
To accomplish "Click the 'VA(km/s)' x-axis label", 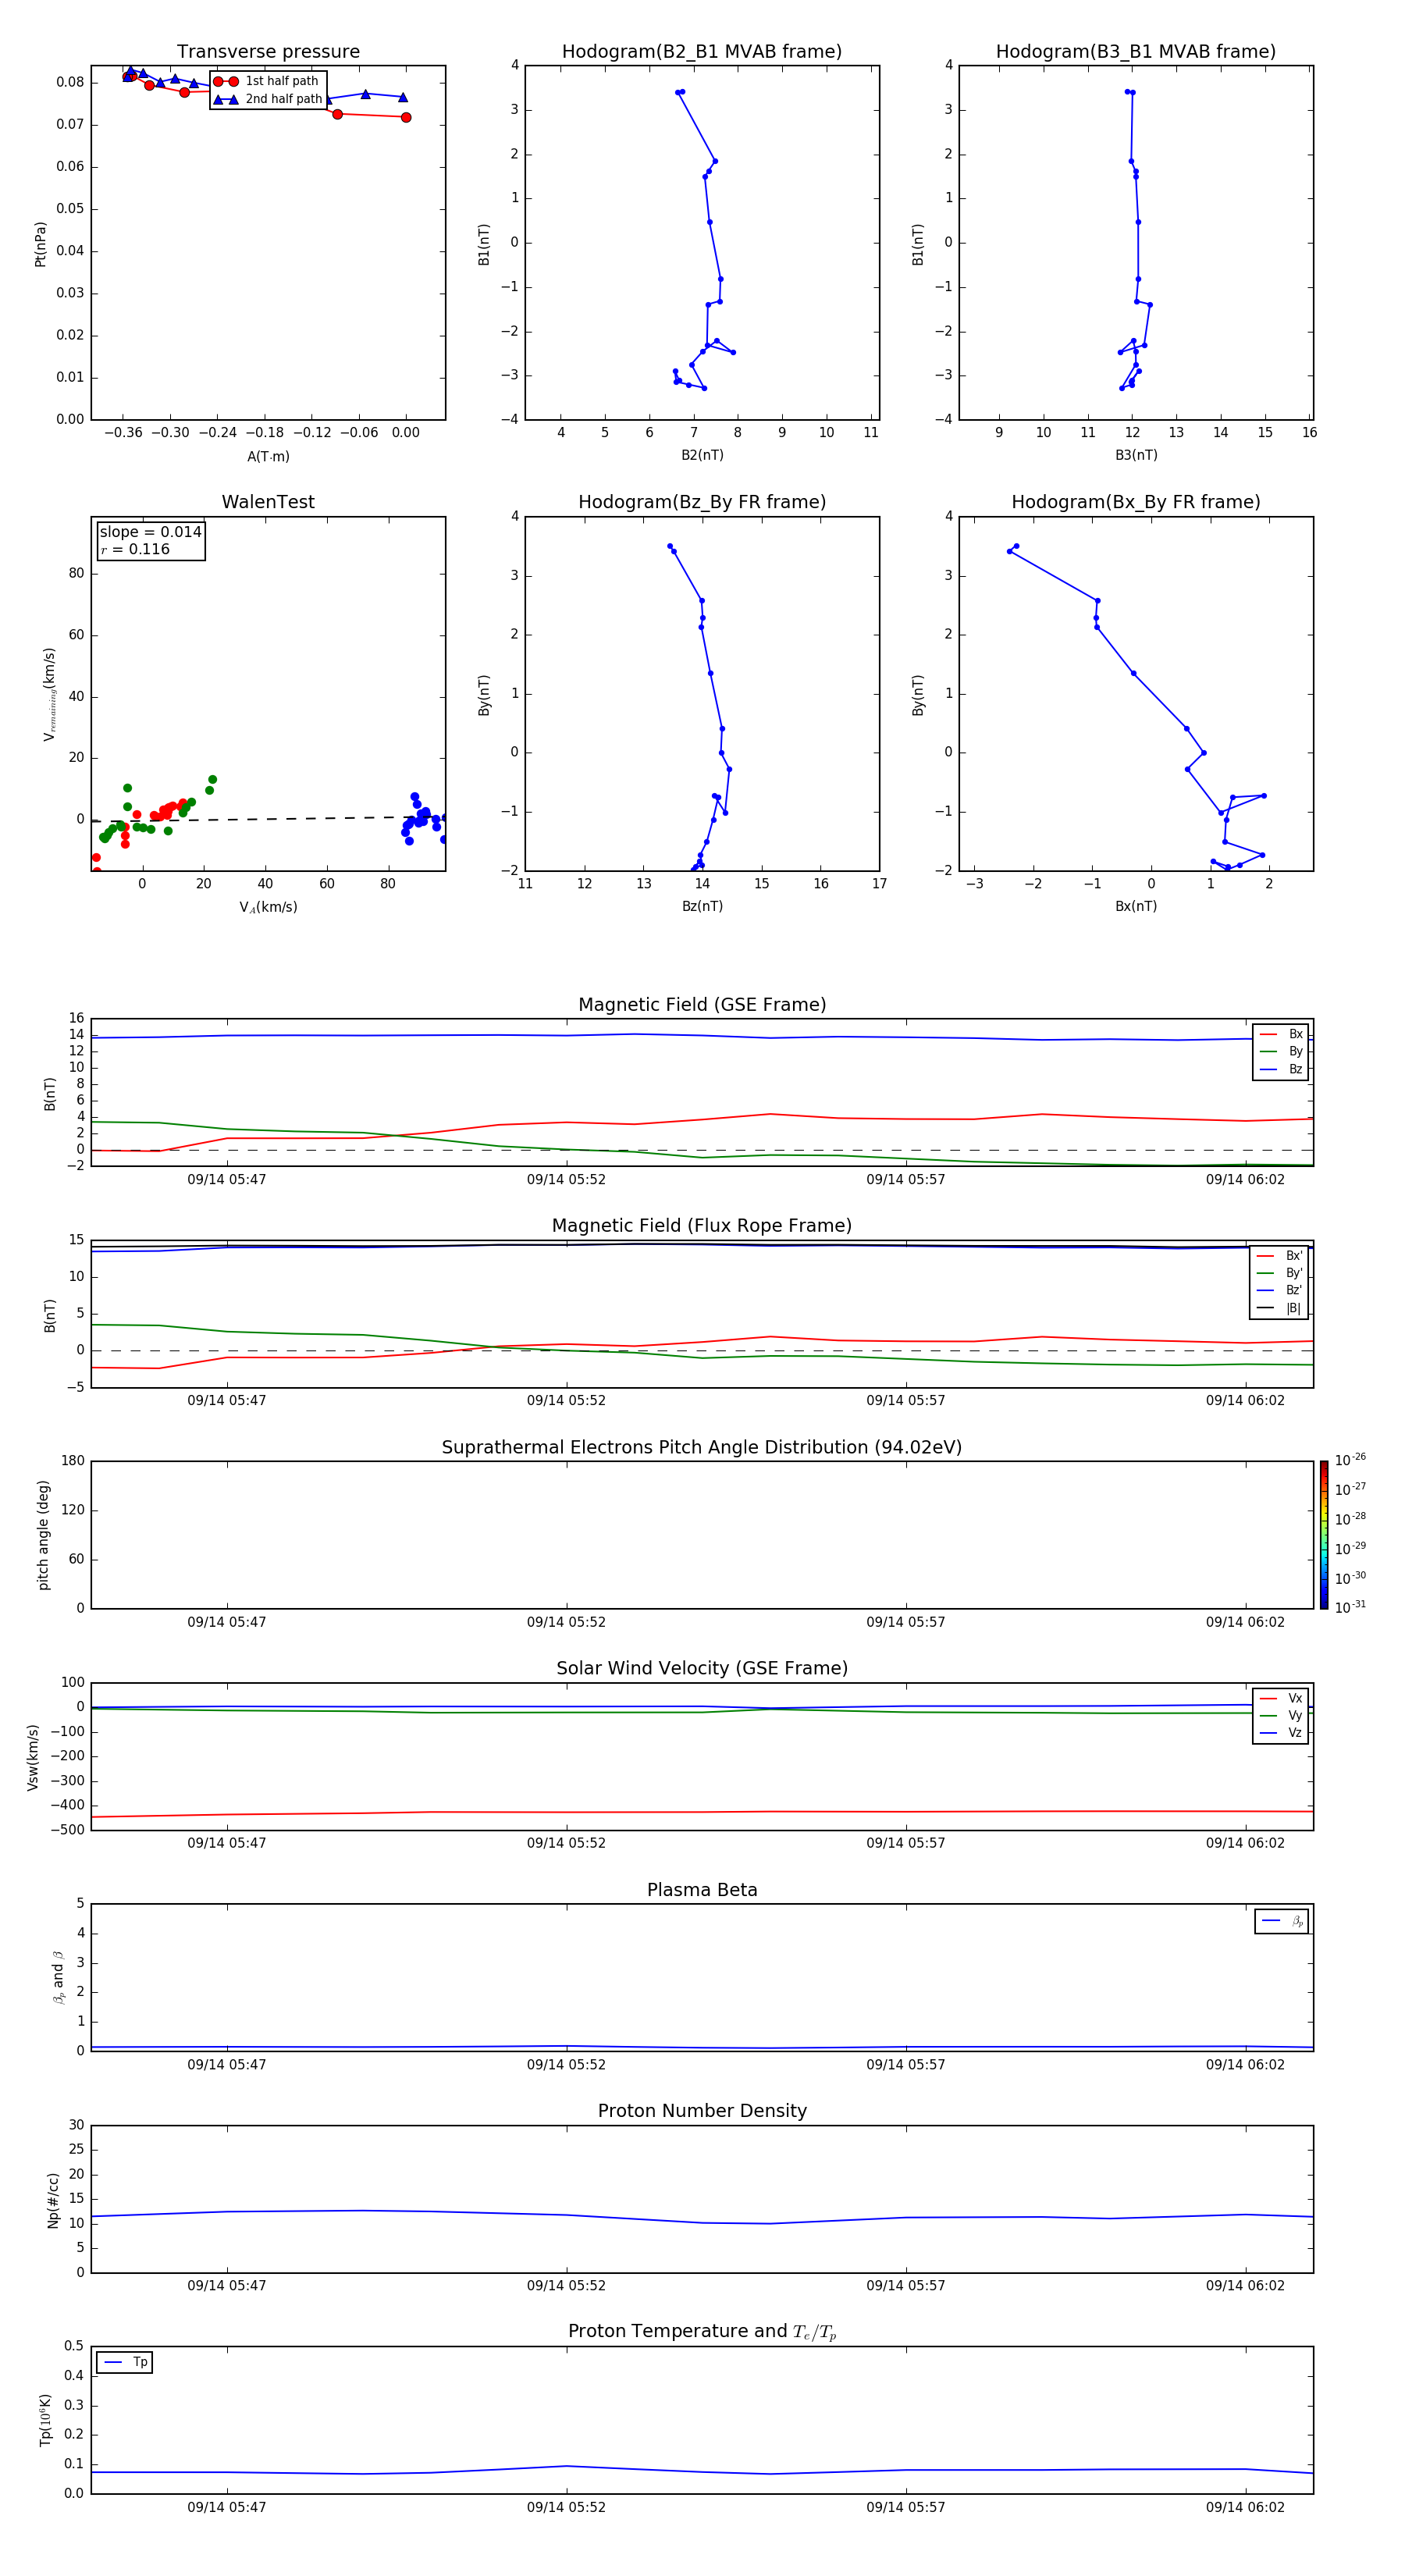I will [268, 907].
